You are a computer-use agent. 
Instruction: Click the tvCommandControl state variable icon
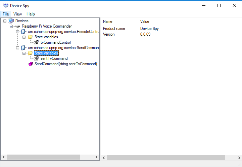pyautogui.click(x=37, y=42)
